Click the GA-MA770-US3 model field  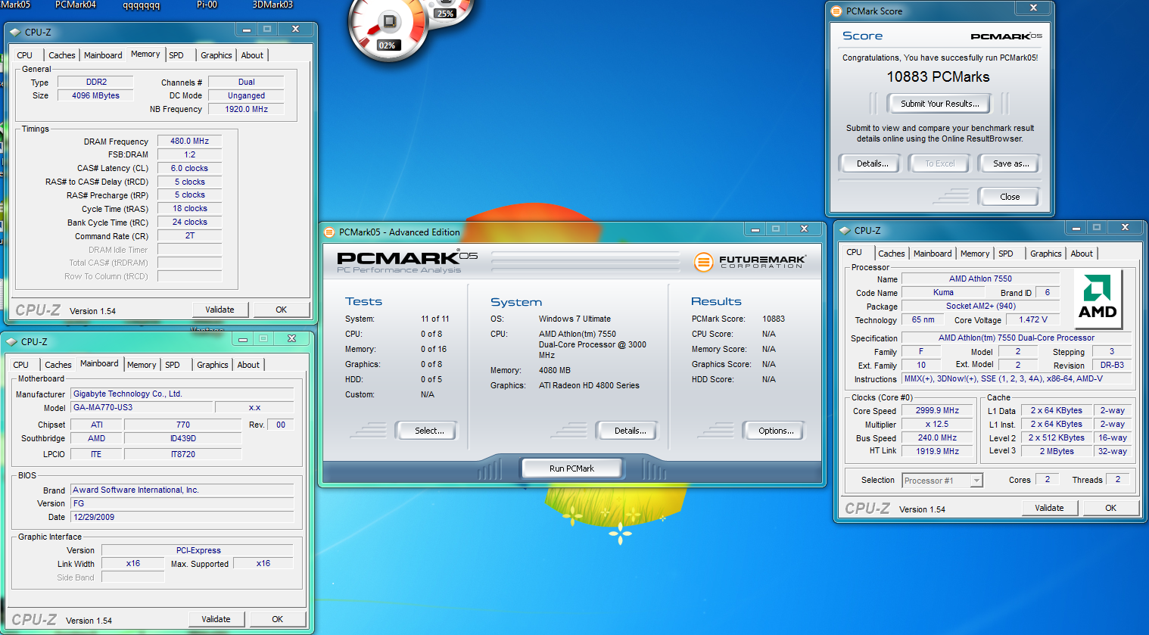click(x=142, y=407)
